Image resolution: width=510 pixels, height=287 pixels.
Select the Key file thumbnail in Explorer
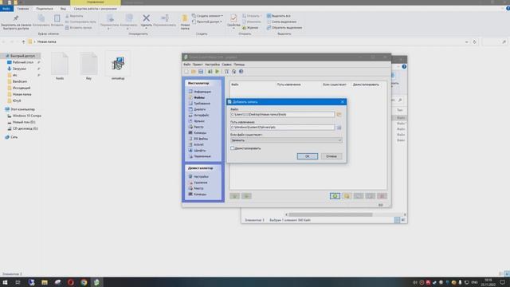(88, 65)
